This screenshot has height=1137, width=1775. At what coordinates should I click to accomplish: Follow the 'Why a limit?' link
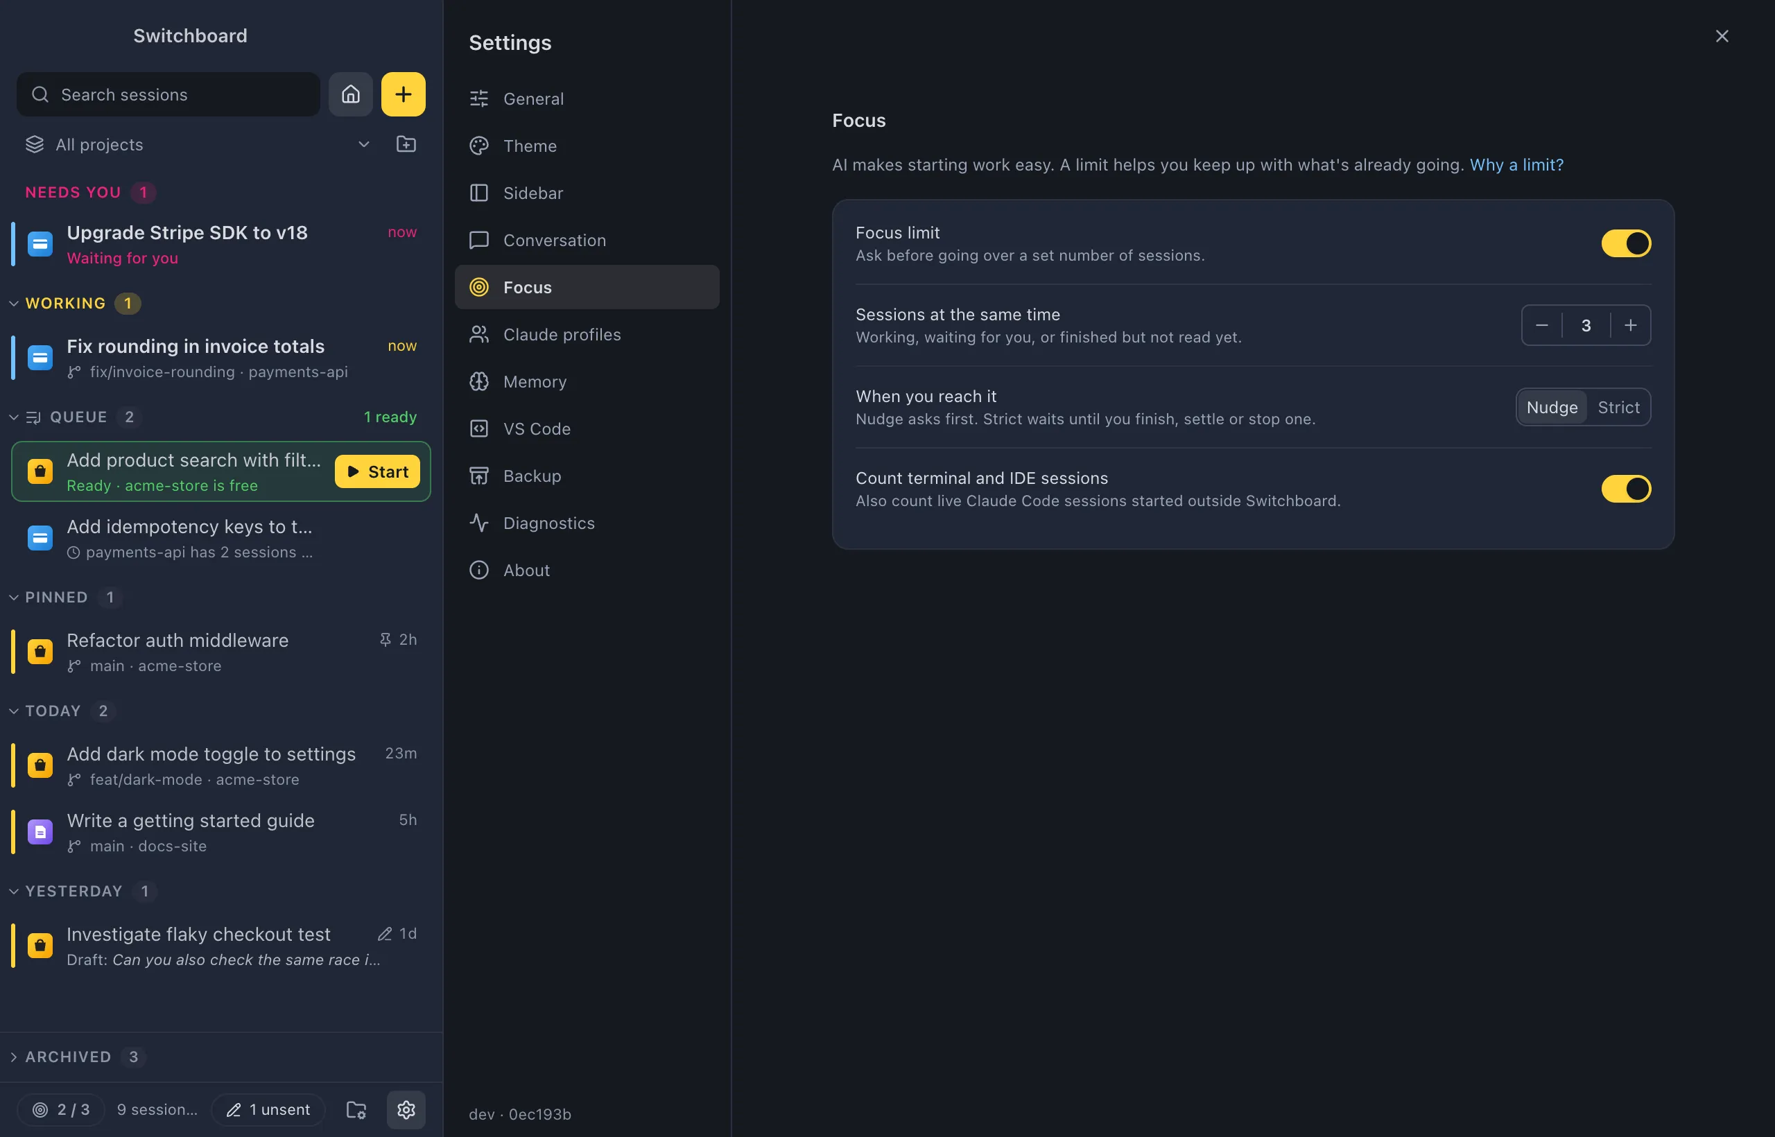(1516, 164)
